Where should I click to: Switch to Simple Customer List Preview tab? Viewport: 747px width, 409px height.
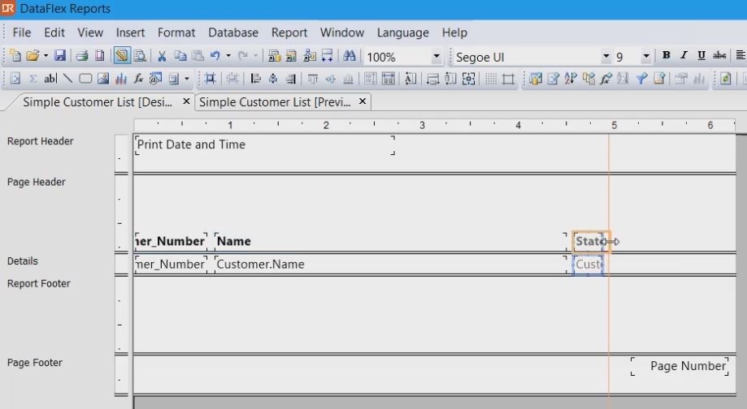pos(276,102)
